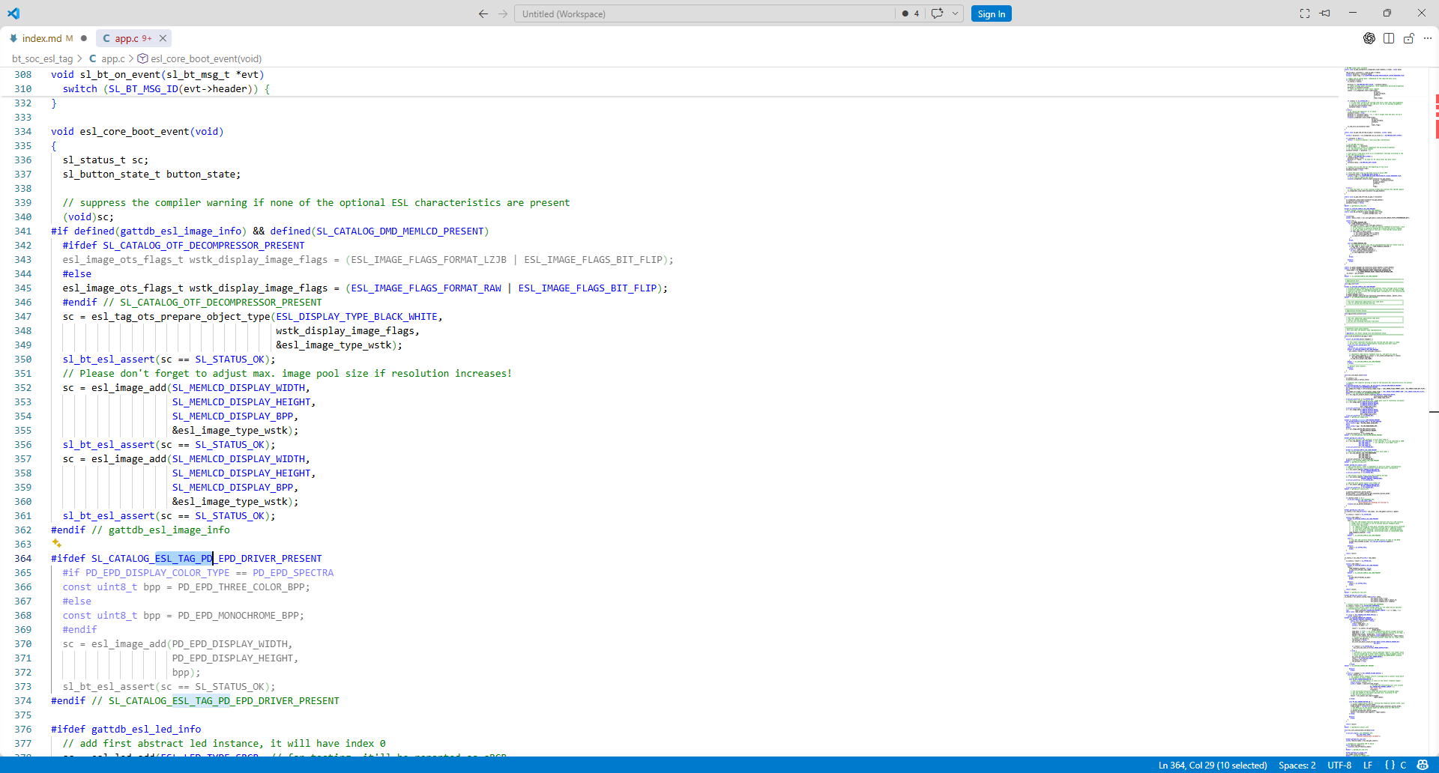
Task: Click line number 334 in gutter
Action: click(23, 131)
